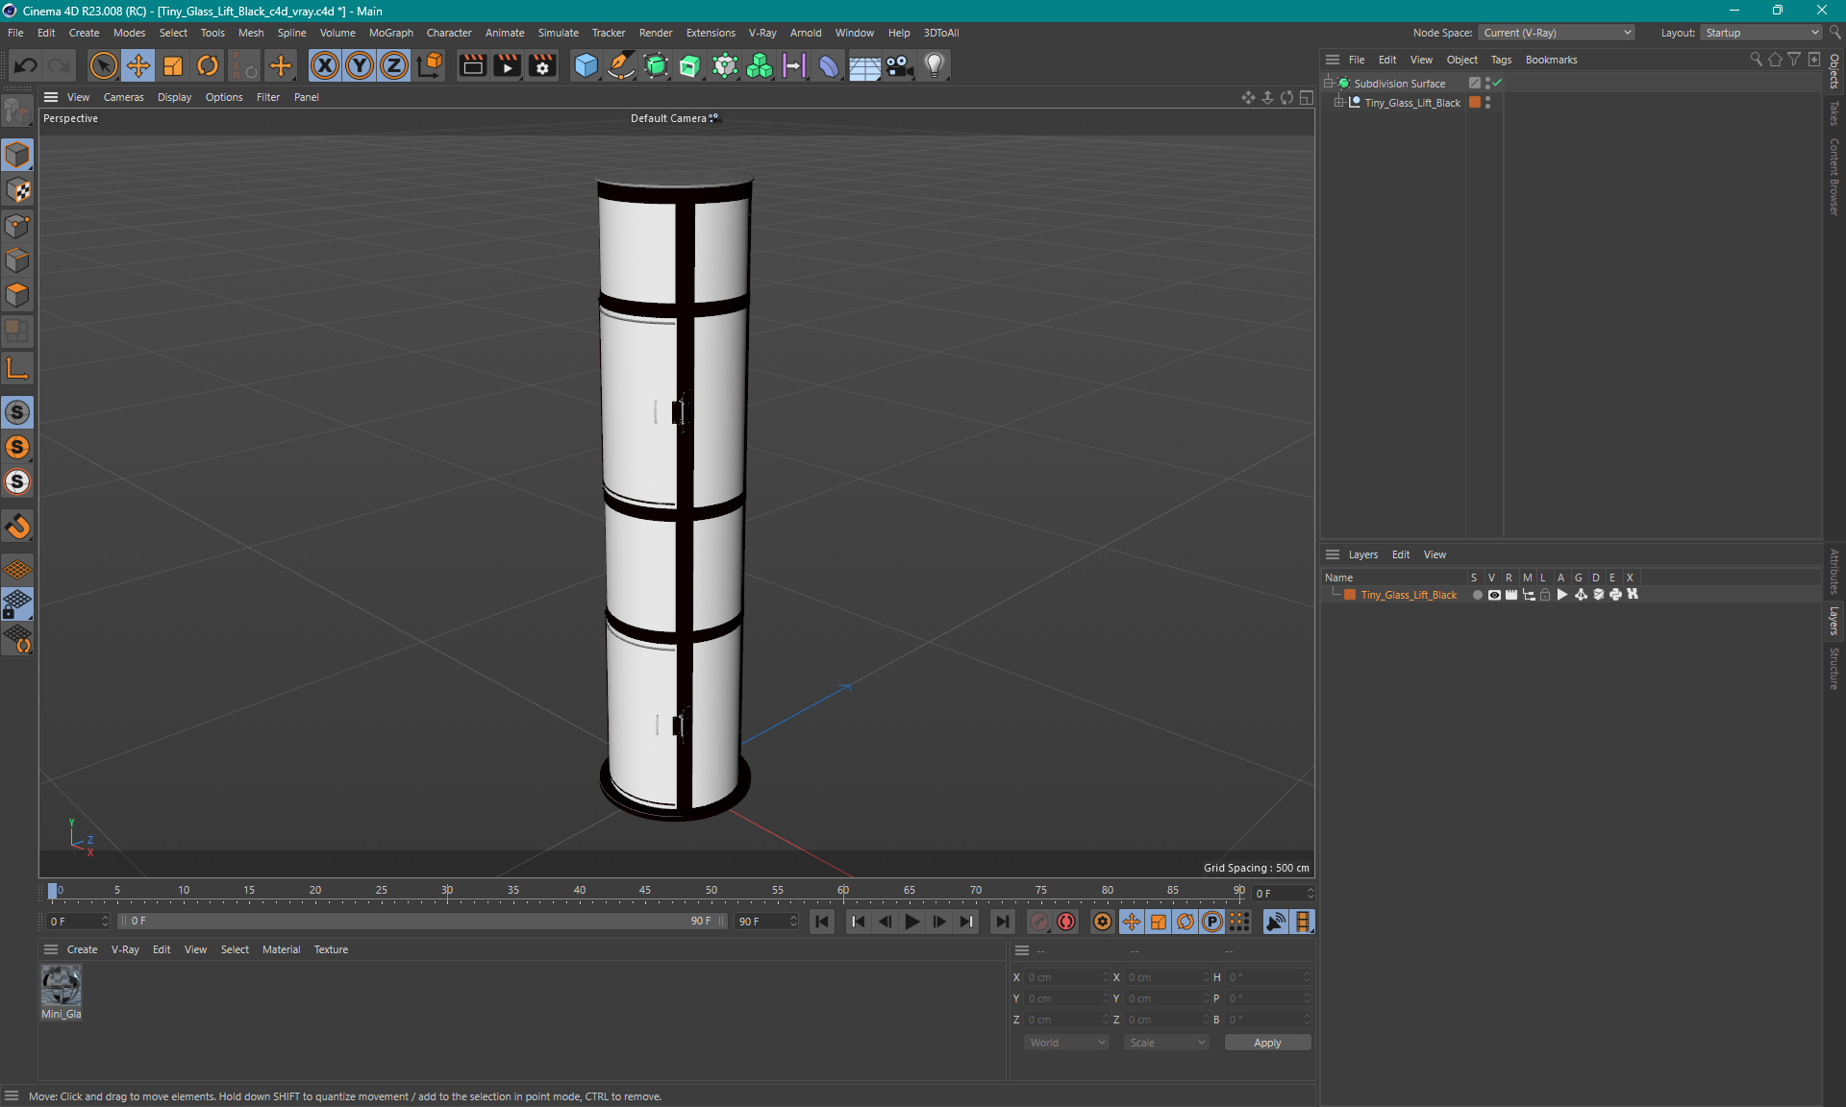Click Tiny_Glass_Lift_Black orange layer swatch in Objects

[1475, 103]
